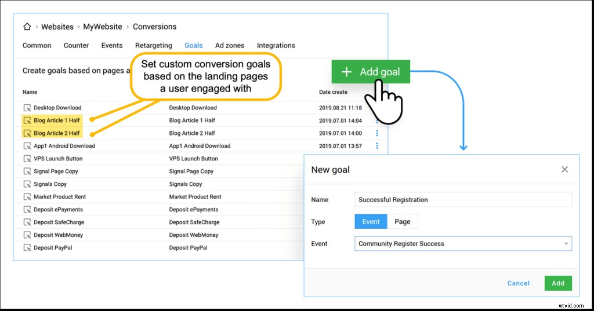The image size is (594, 311).
Task: Click goal icon beside VPS Launch Button
Action: [x=27, y=159]
